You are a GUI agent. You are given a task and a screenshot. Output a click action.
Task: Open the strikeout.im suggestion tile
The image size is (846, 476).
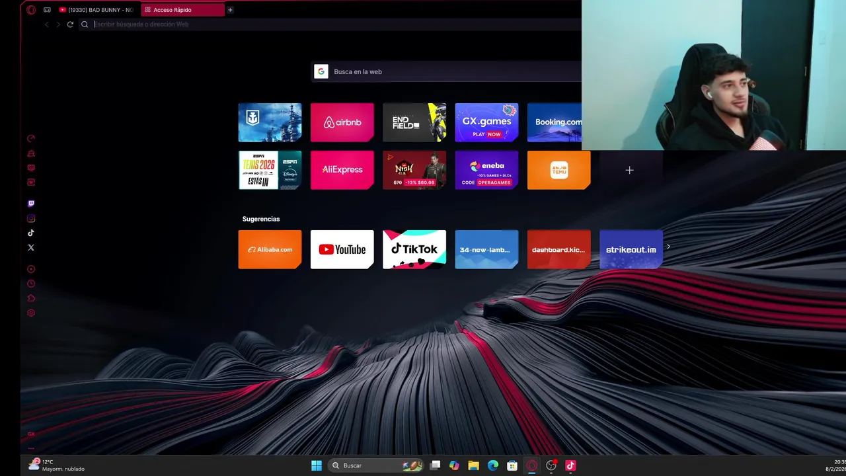point(631,249)
